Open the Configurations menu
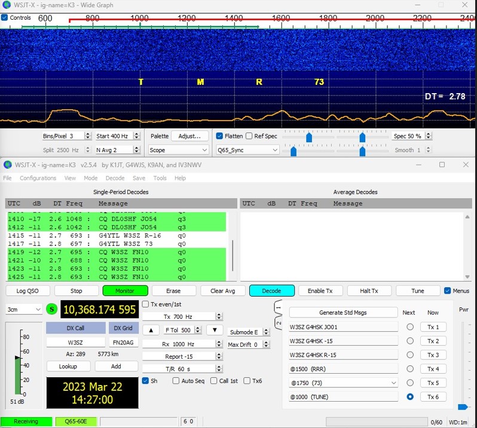The image size is (477, 428). click(38, 178)
